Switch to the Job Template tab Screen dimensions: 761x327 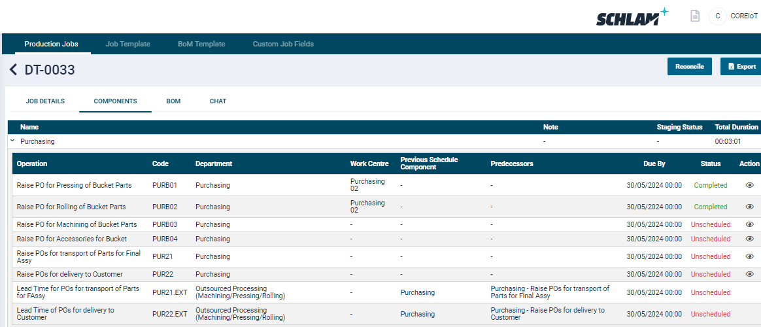(128, 44)
